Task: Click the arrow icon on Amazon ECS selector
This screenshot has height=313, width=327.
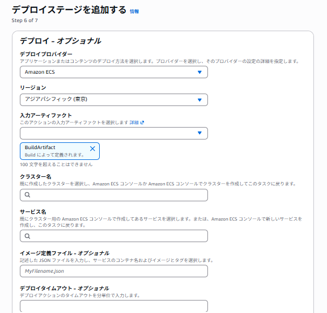Action: tap(199, 72)
